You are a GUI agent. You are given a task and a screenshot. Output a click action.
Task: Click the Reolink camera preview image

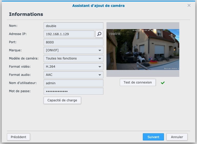(x=143, y=50)
